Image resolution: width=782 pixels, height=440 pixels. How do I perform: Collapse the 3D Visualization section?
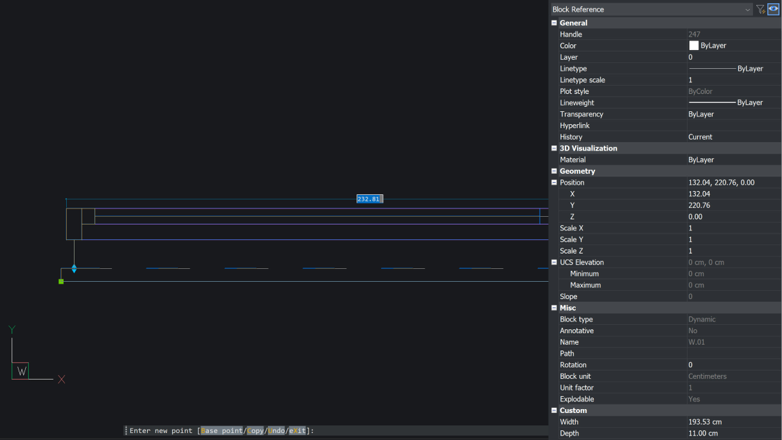tap(554, 148)
